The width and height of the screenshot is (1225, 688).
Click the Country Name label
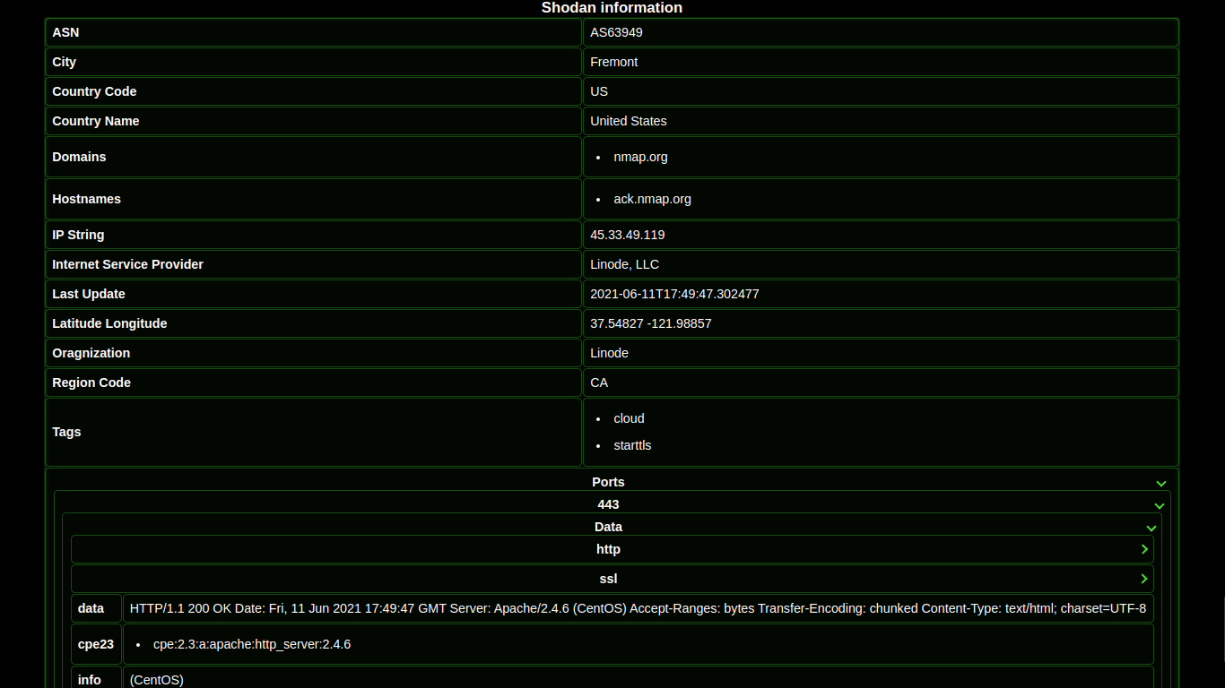(x=96, y=121)
